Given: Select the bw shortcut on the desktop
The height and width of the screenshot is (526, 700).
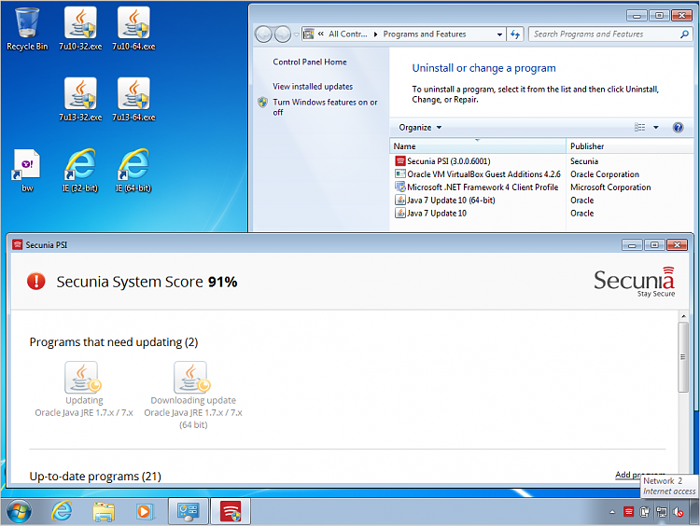Looking at the screenshot, I should click(x=27, y=171).
